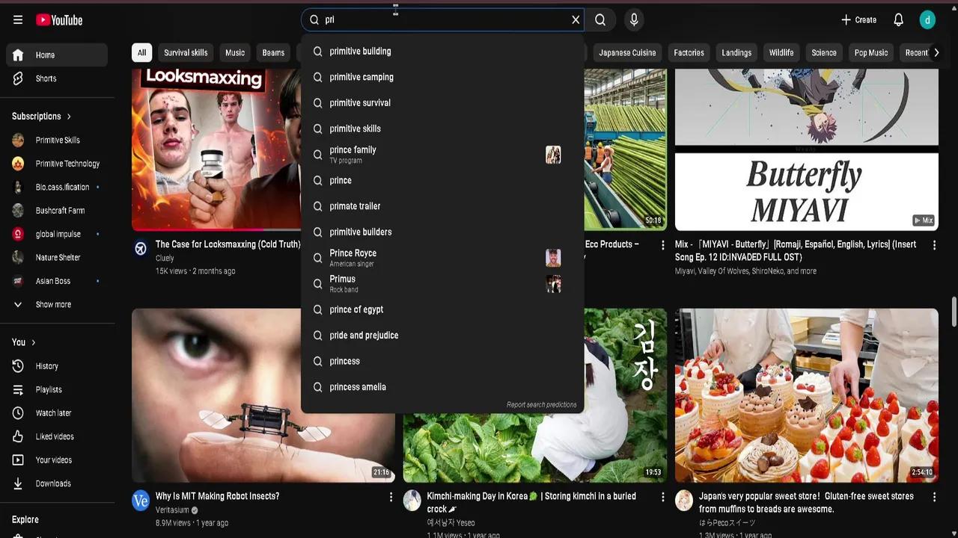Choose the 'primitive builders' suggestion
Viewport: 958px width, 538px height.
[442, 232]
